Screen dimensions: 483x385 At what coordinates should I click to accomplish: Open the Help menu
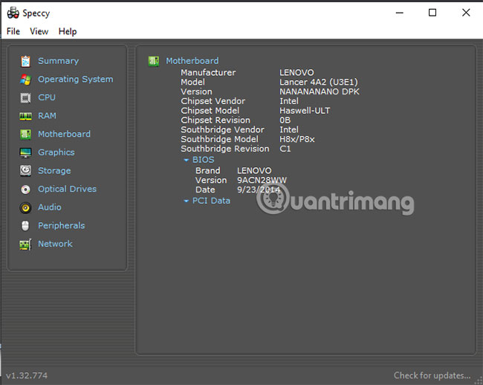[x=68, y=31]
